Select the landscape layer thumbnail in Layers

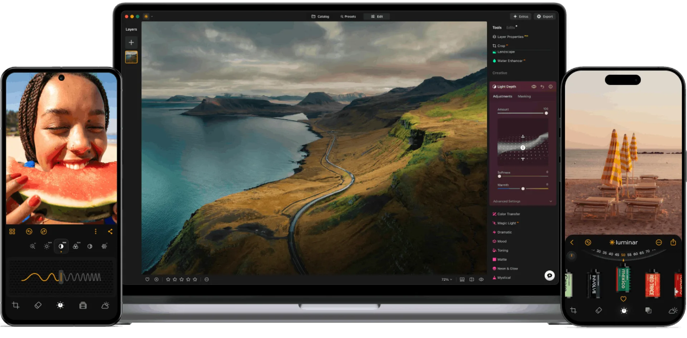[x=131, y=57]
